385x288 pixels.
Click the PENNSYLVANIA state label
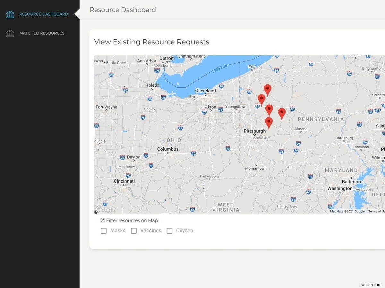click(x=321, y=119)
